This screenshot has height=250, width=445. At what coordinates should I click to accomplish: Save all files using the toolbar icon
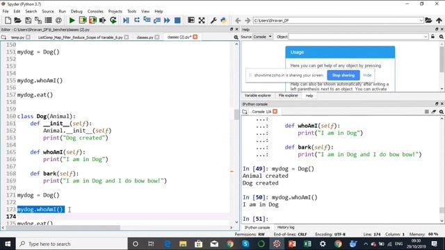[38, 20]
